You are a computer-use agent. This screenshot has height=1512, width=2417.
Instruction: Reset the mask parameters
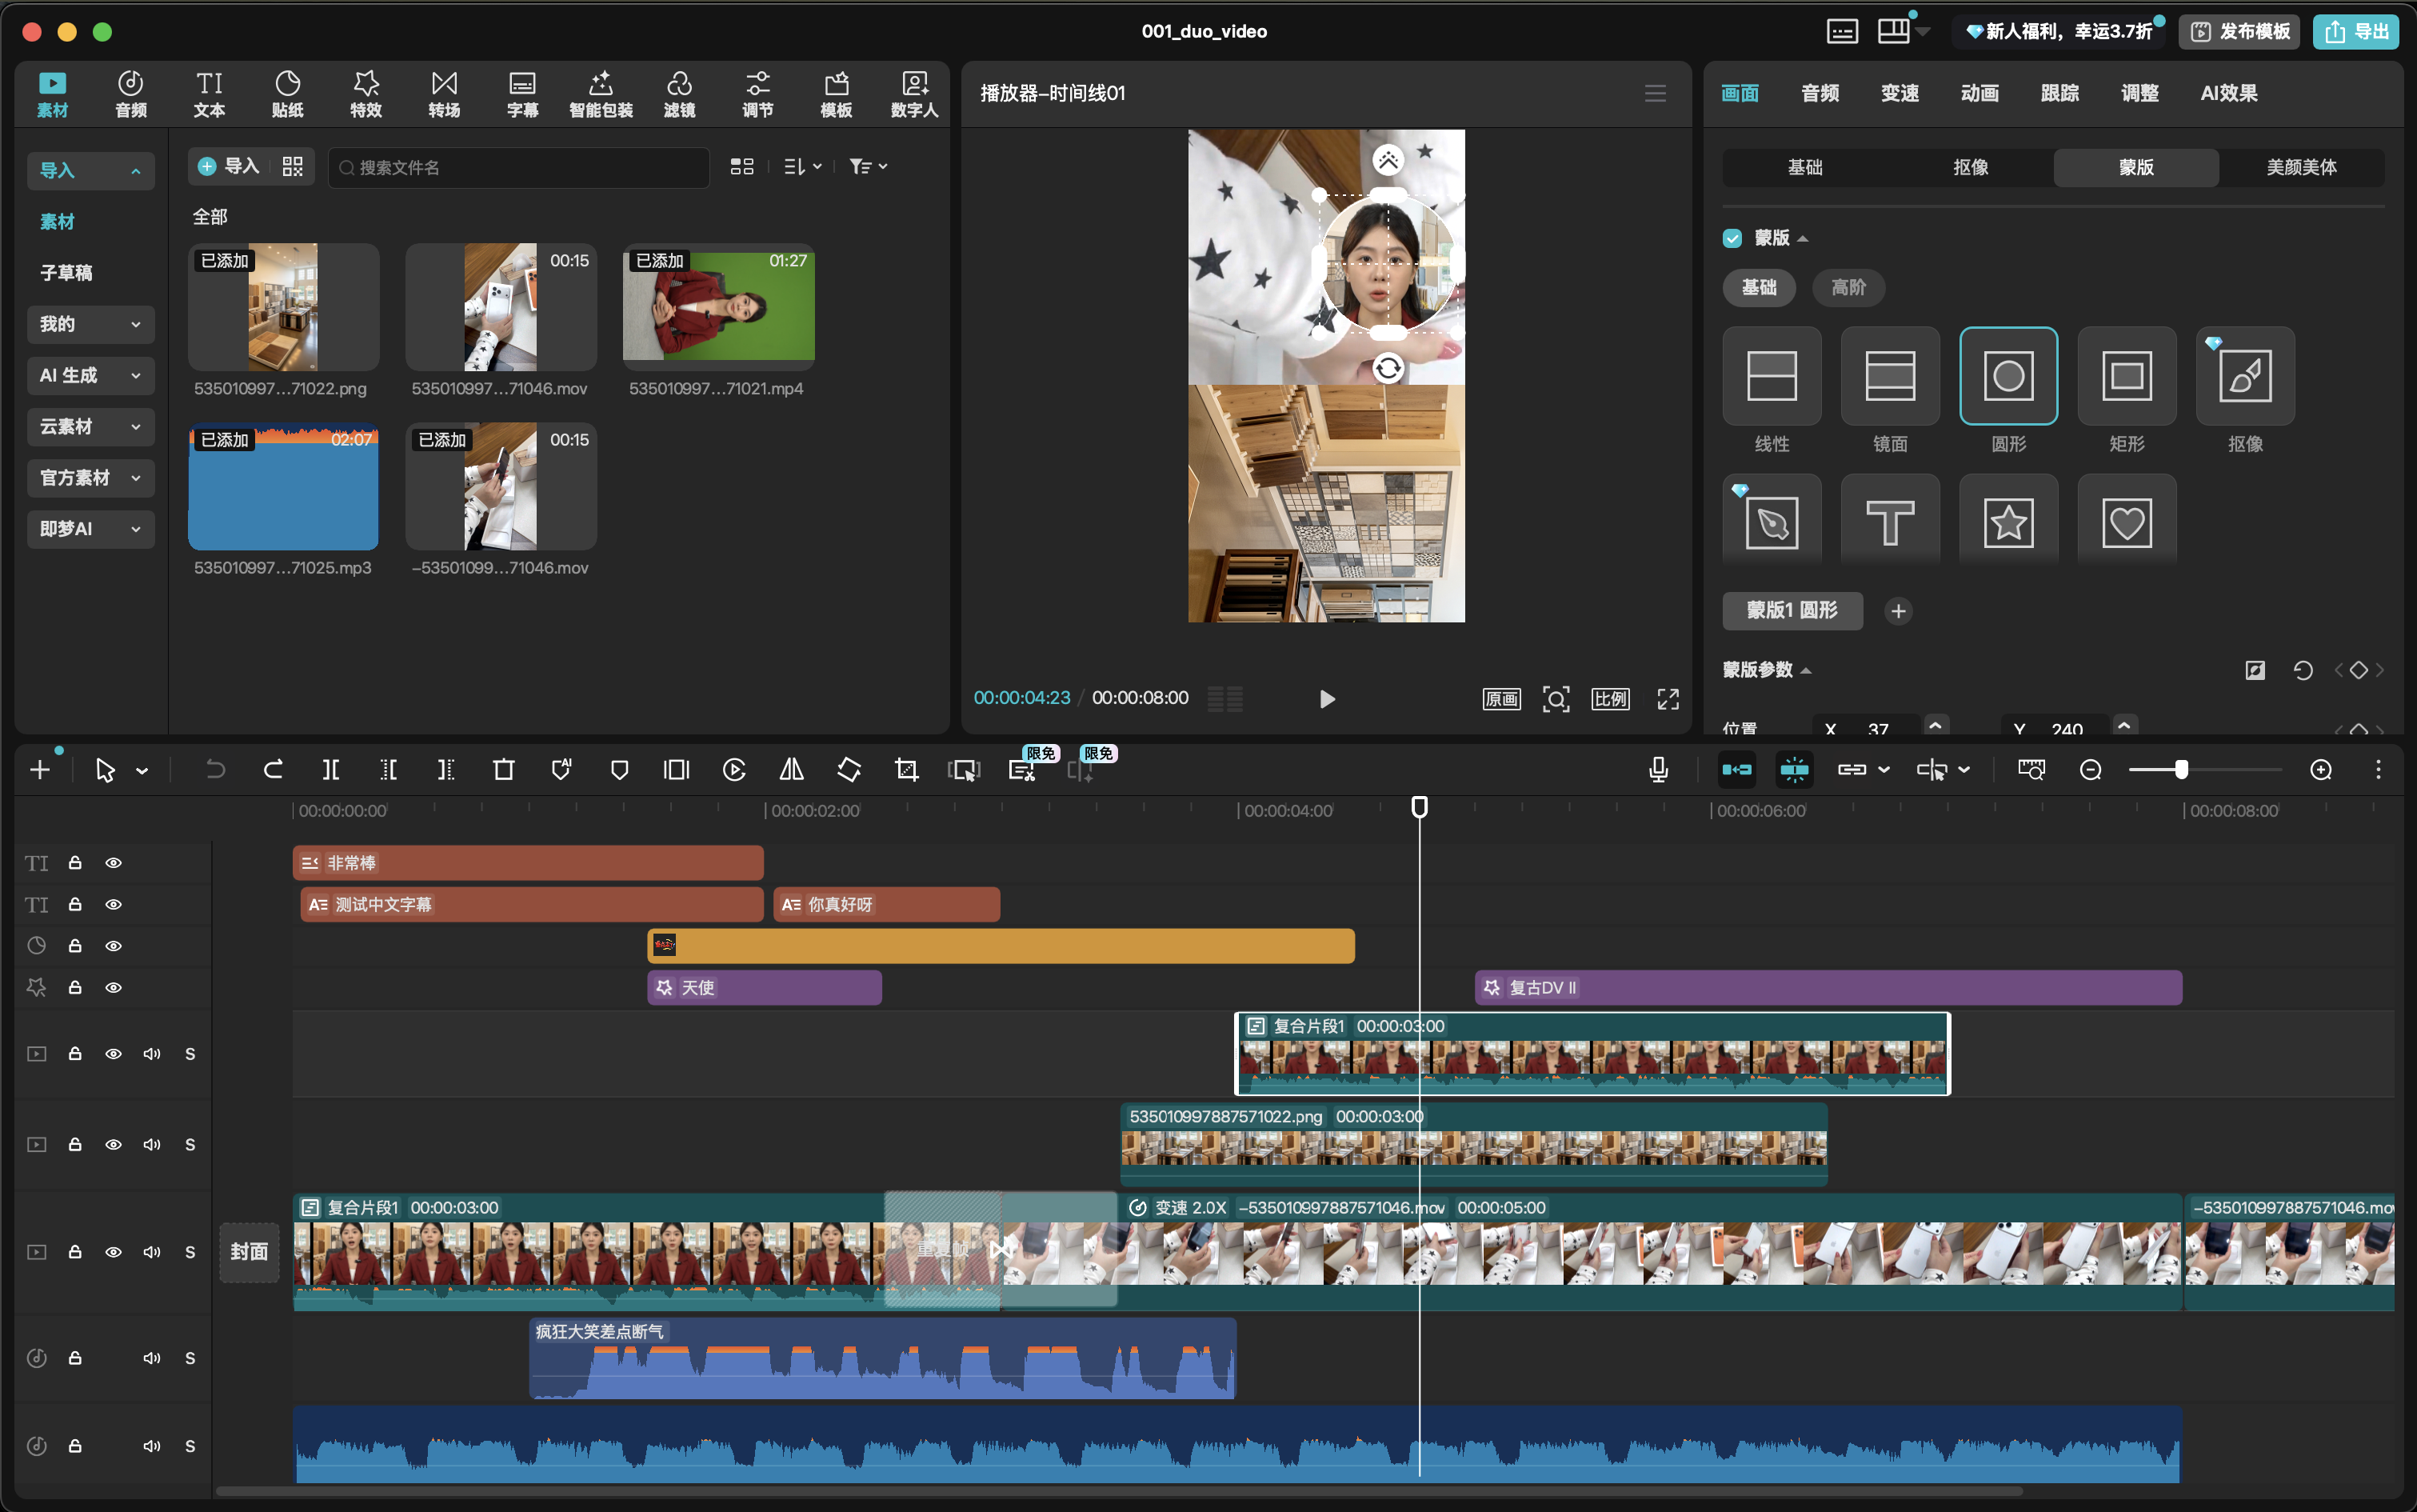tap(2303, 670)
